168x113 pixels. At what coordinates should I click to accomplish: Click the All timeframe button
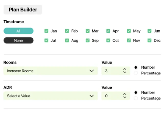(18, 31)
